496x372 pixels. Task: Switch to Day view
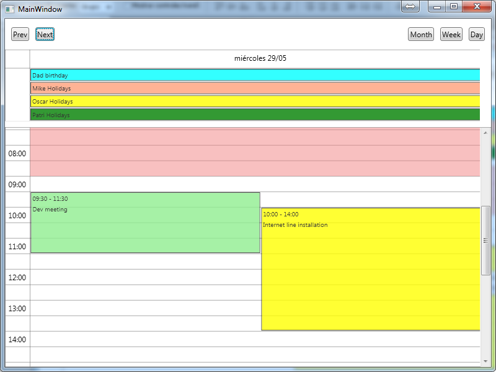tap(476, 35)
